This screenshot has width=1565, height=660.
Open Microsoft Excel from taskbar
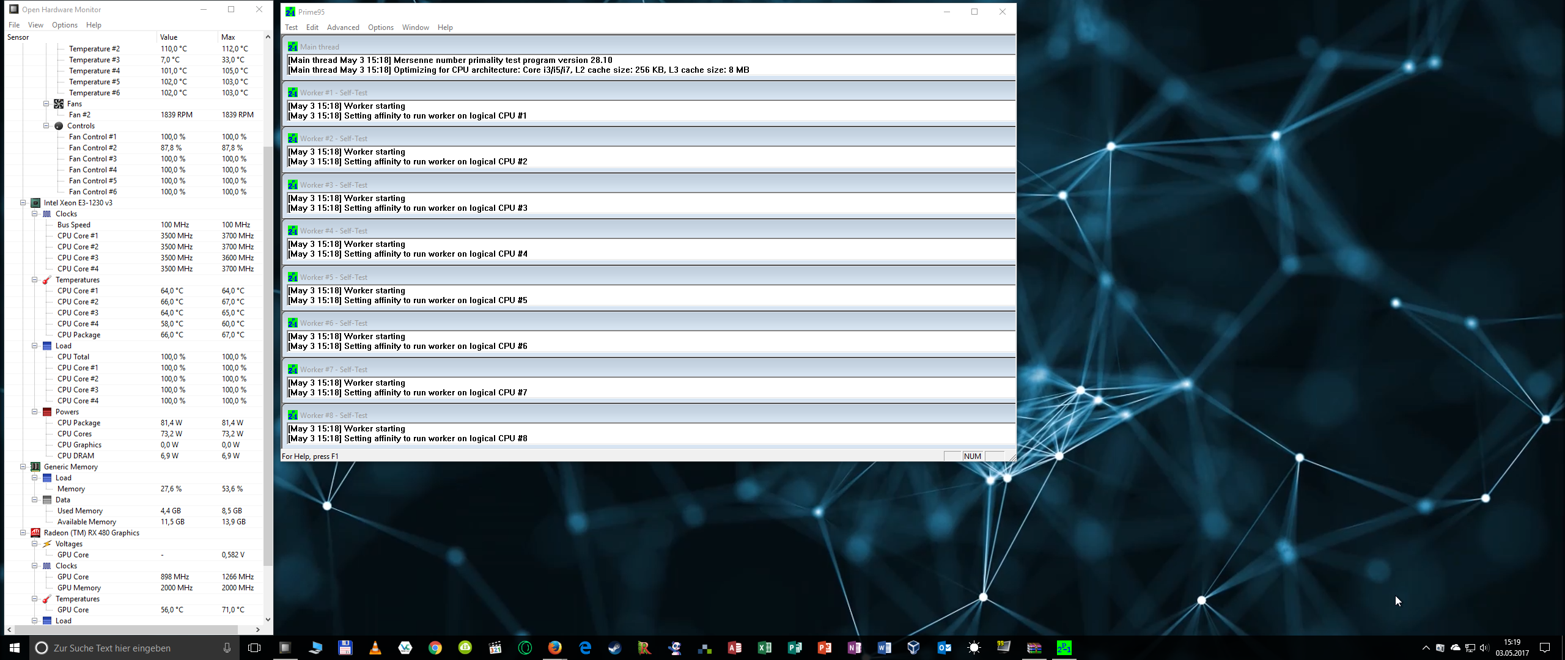pos(764,648)
